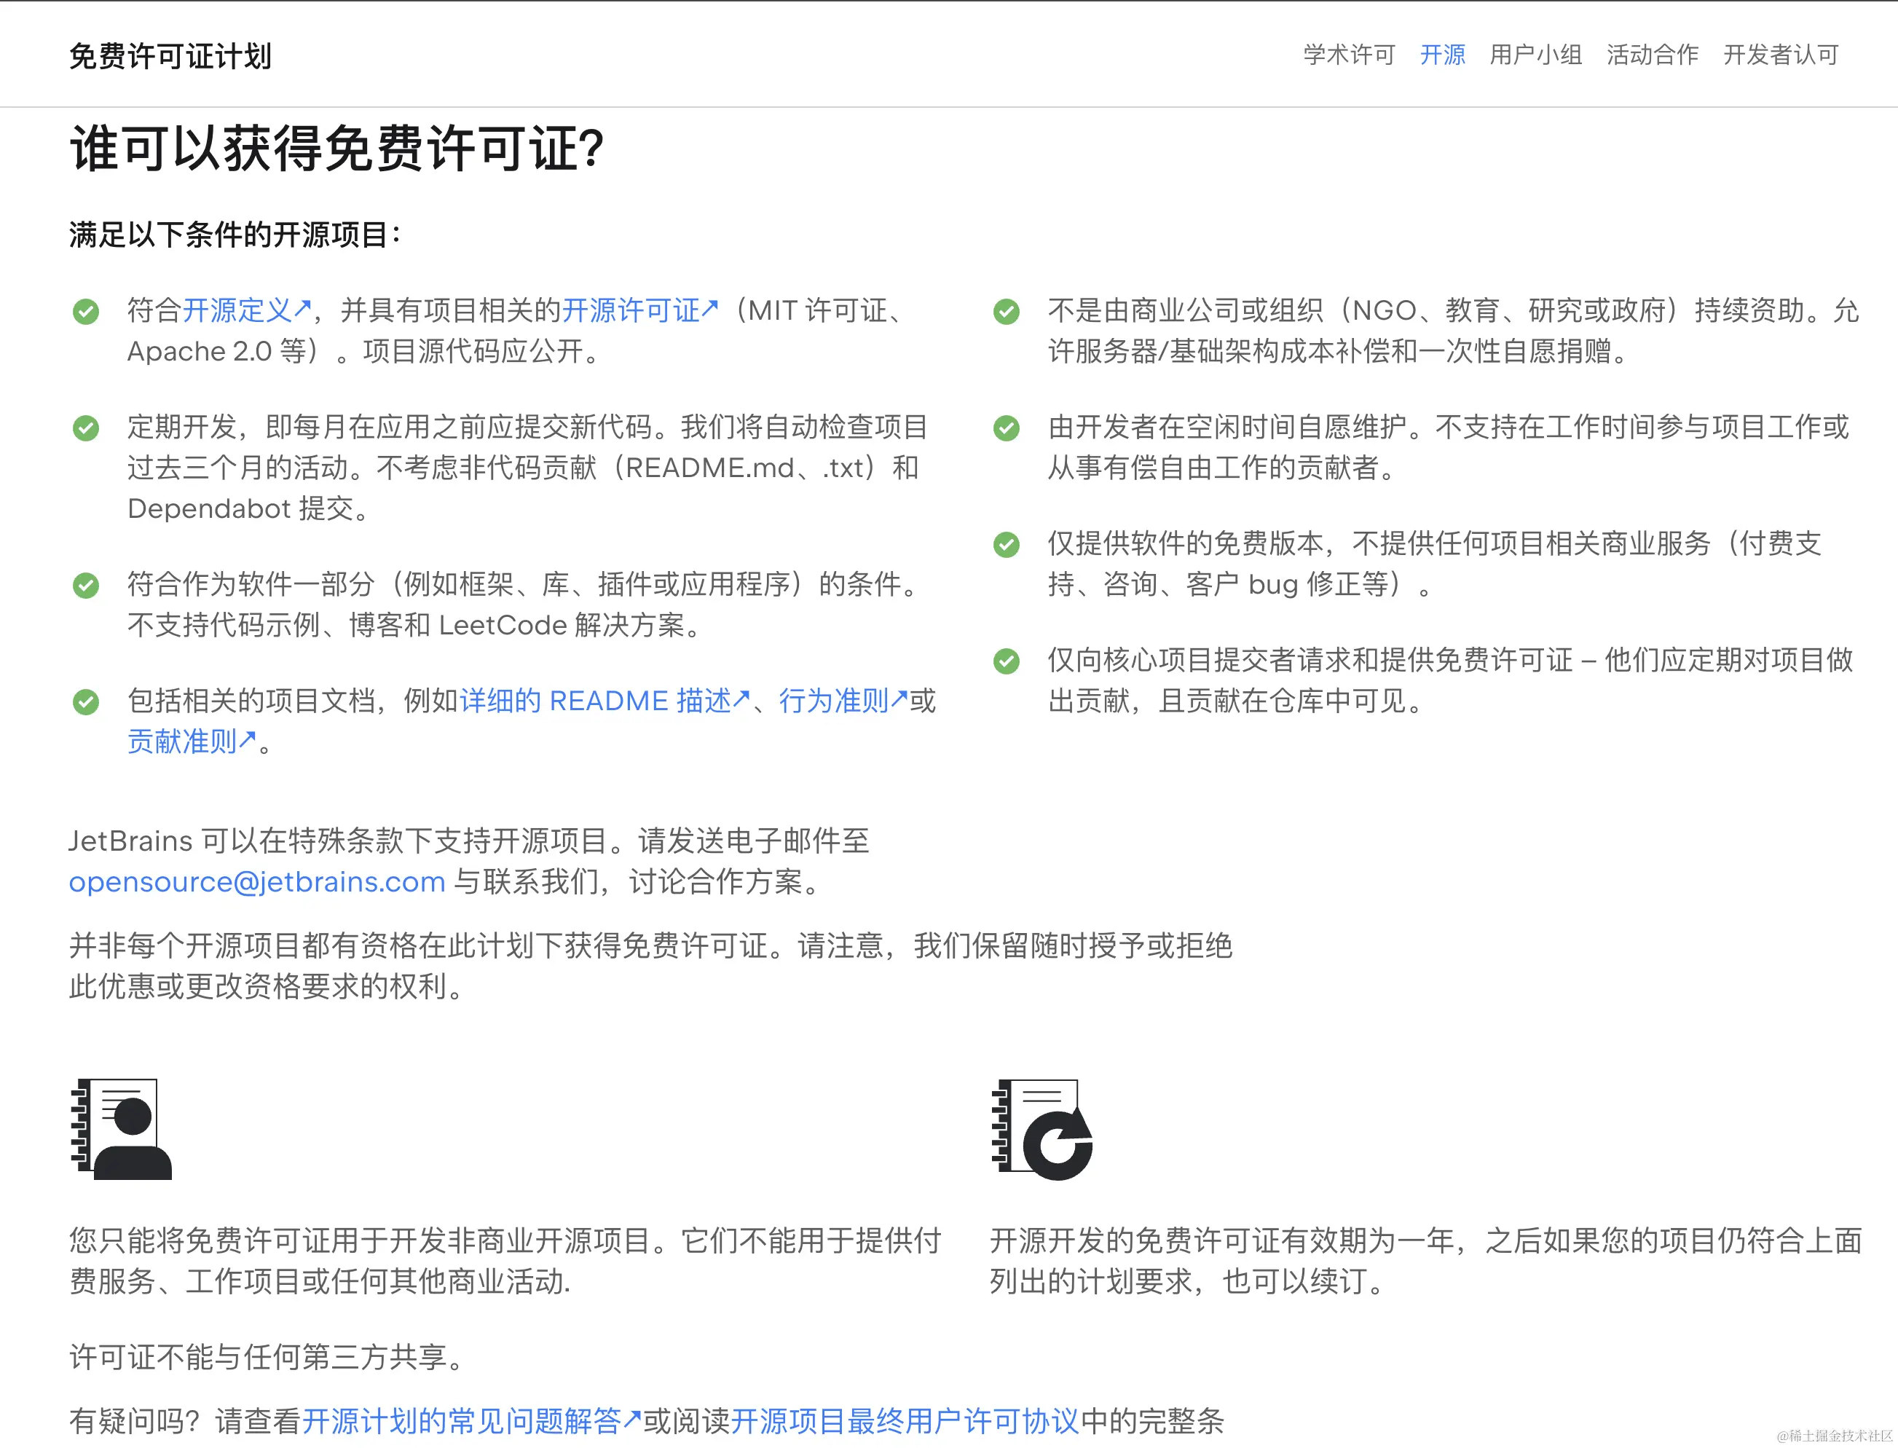Click green checkmark beside 仅提供软件的免费版本 item
The width and height of the screenshot is (1898, 1448).
(x=1006, y=544)
